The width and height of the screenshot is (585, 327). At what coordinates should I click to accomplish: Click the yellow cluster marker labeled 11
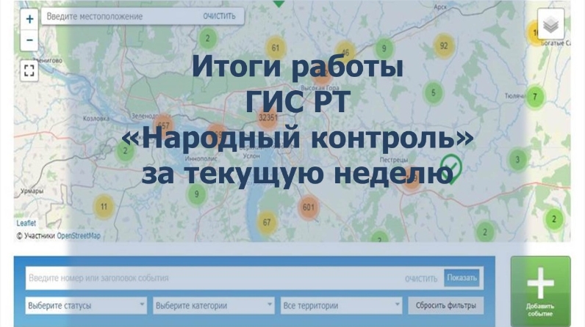[104, 206]
